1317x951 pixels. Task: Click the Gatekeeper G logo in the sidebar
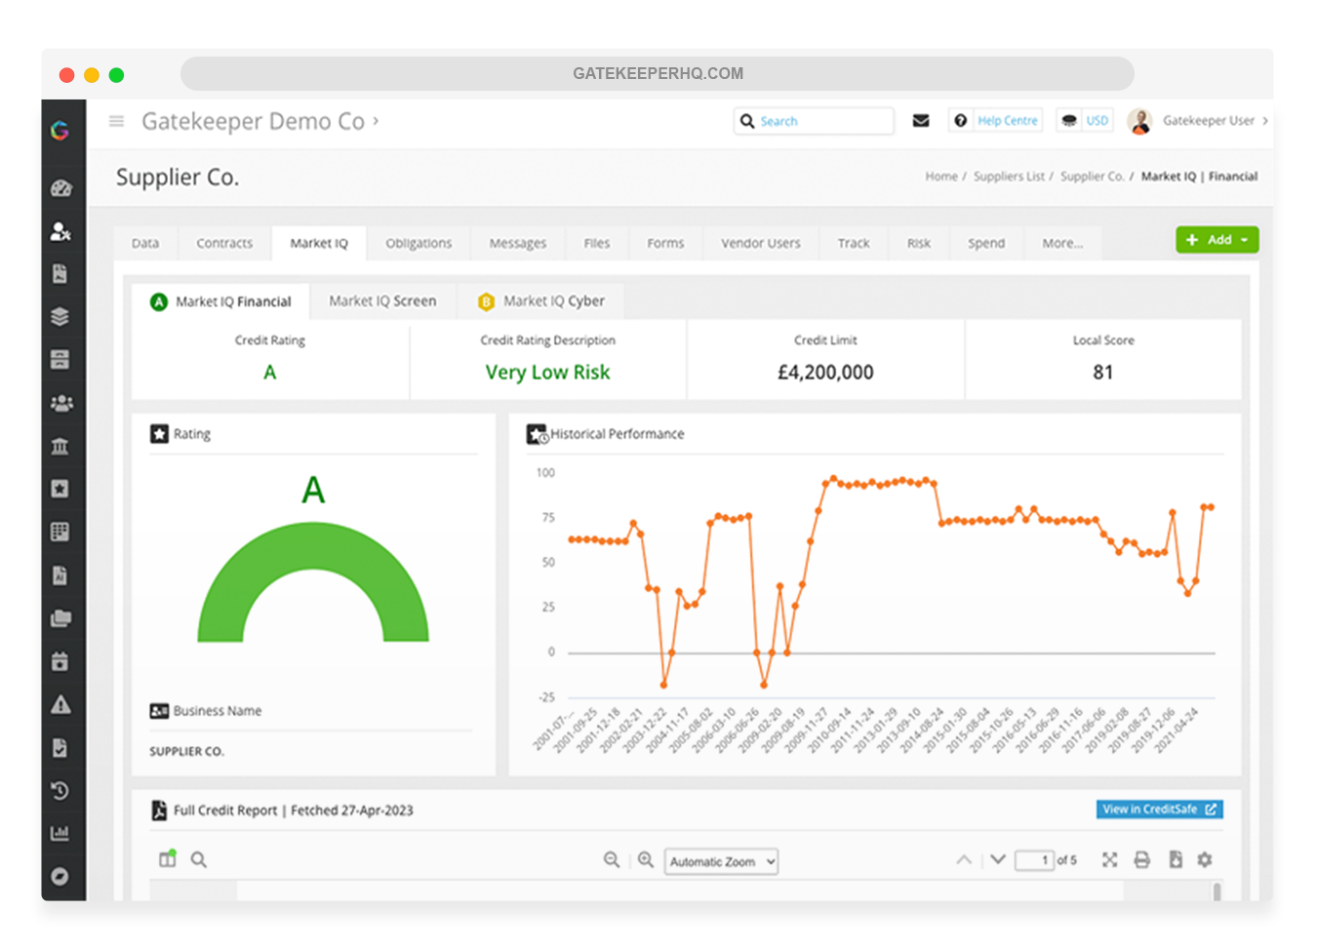point(60,130)
